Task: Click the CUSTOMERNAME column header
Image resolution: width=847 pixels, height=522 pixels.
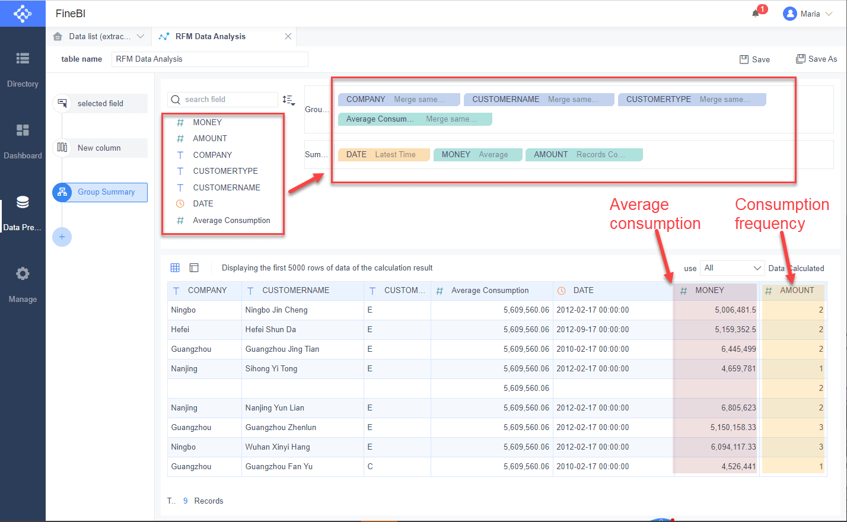Action: click(302, 291)
